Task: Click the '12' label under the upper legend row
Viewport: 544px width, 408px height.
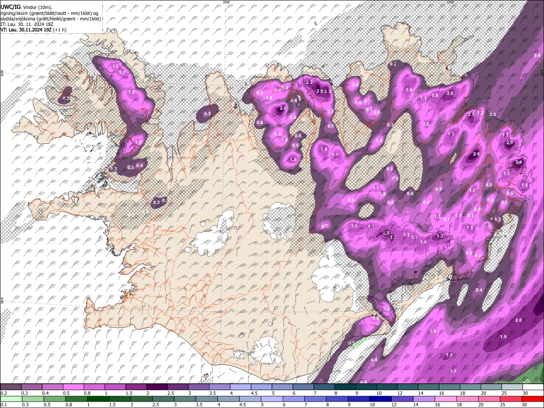Action: pyautogui.click(x=399, y=393)
